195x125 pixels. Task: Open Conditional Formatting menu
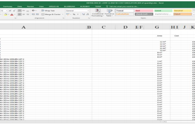(x=98, y=13)
